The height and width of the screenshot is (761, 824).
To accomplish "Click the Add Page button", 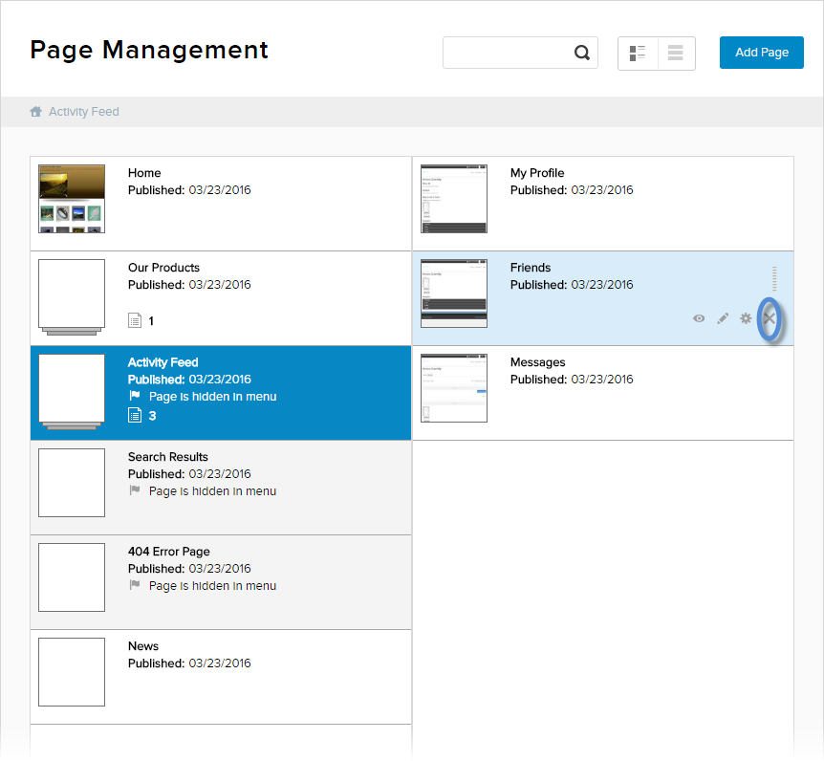I will click(x=762, y=53).
